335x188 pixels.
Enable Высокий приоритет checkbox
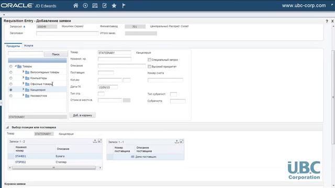[149, 66]
